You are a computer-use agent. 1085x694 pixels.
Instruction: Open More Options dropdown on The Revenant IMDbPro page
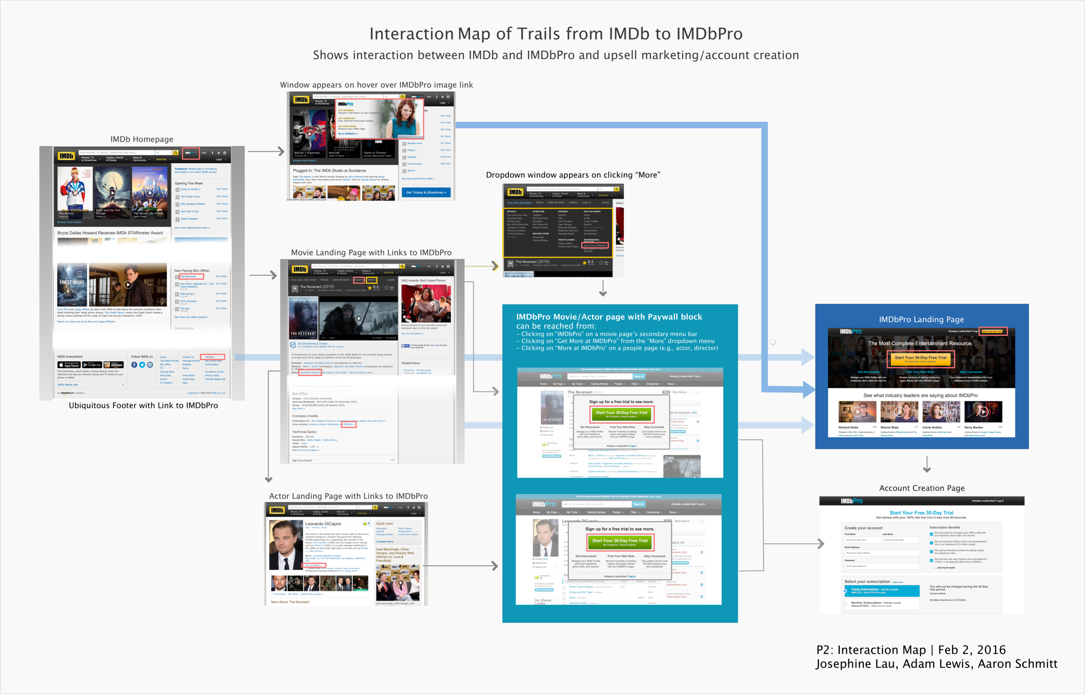point(685,392)
